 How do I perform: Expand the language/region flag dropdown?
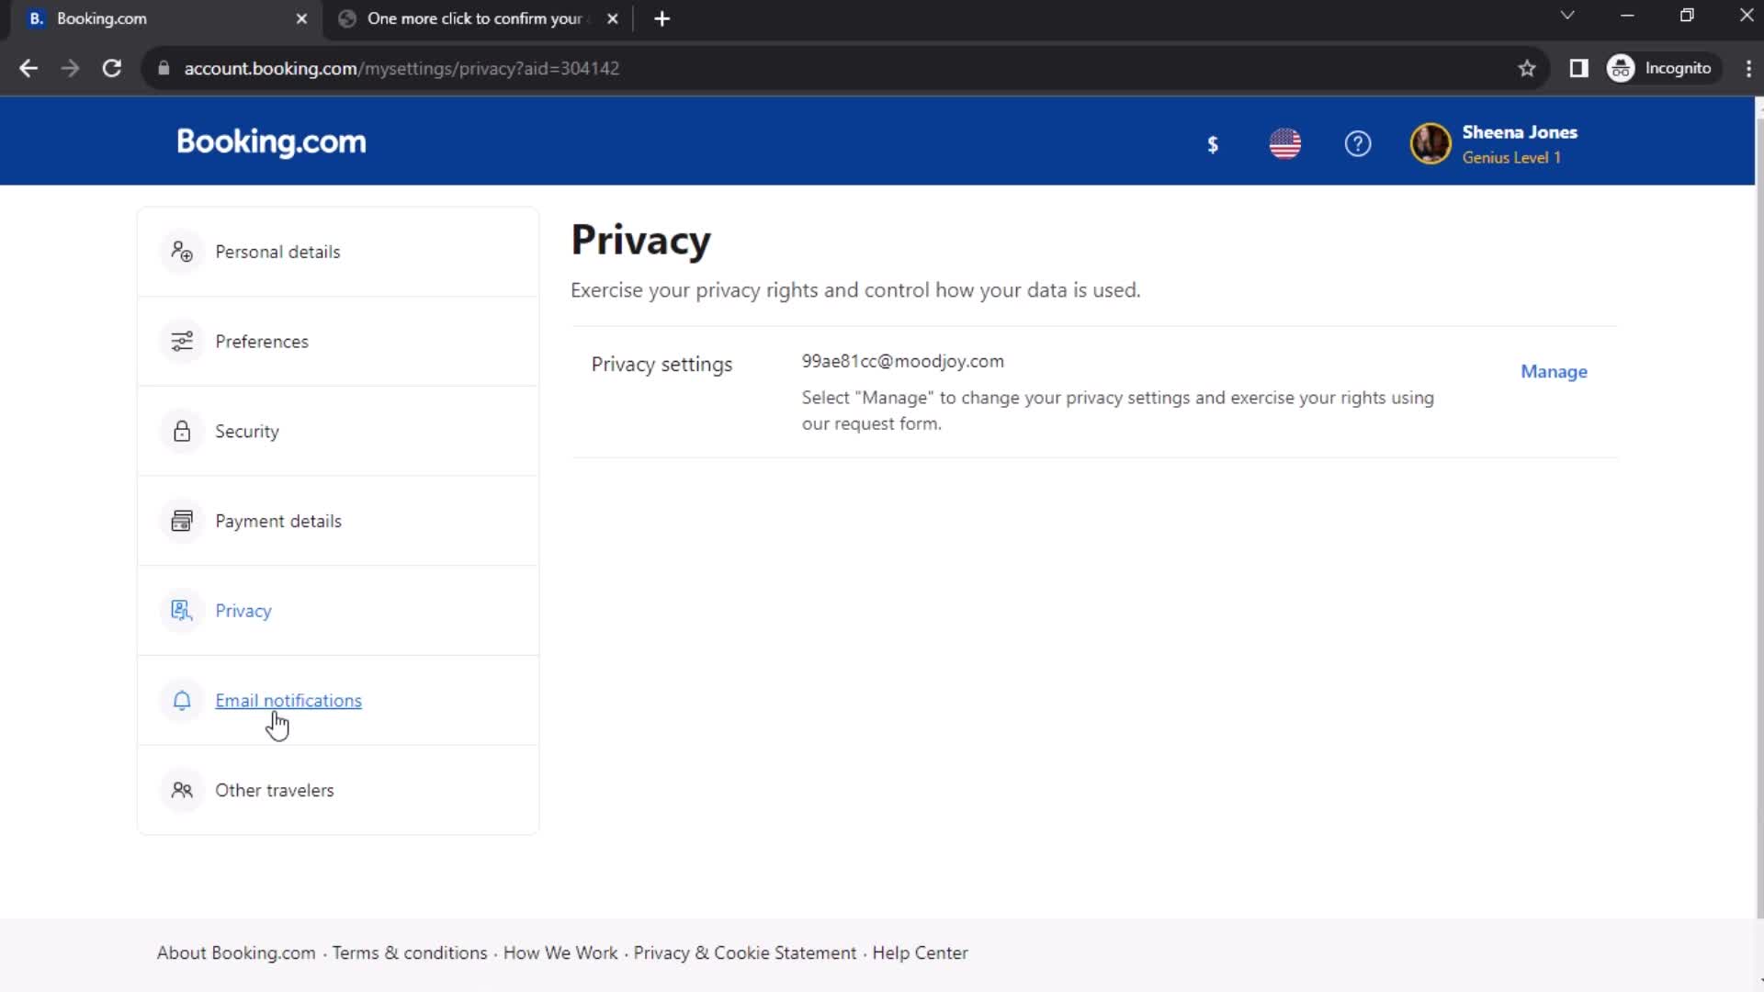(1286, 144)
